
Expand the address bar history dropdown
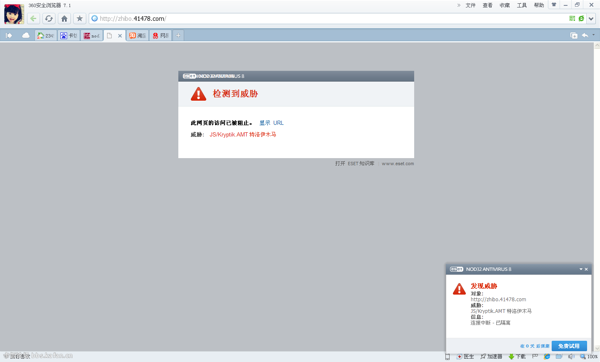coord(591,18)
